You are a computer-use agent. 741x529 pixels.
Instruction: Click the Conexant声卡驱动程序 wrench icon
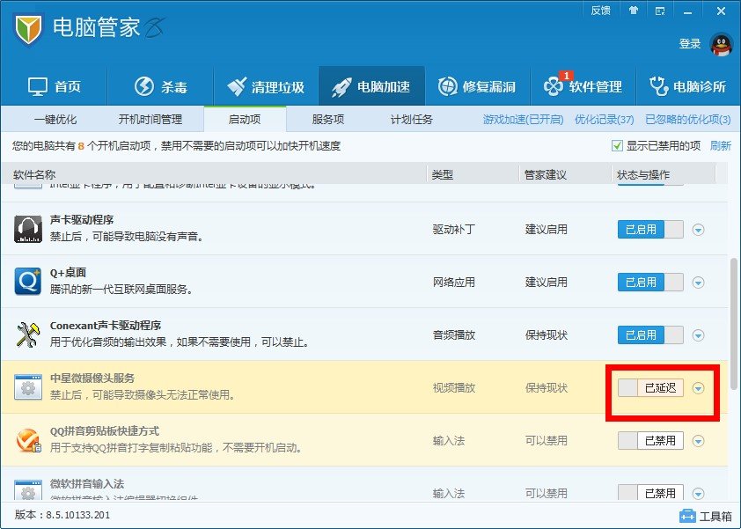point(29,334)
